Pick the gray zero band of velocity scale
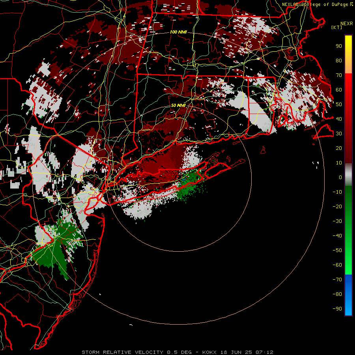The height and width of the screenshot is (355, 355). [348, 175]
